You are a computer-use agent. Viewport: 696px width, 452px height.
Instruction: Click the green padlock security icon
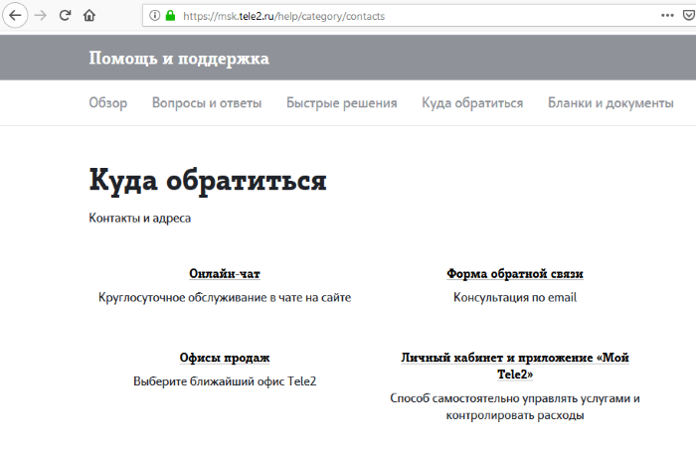point(170,16)
